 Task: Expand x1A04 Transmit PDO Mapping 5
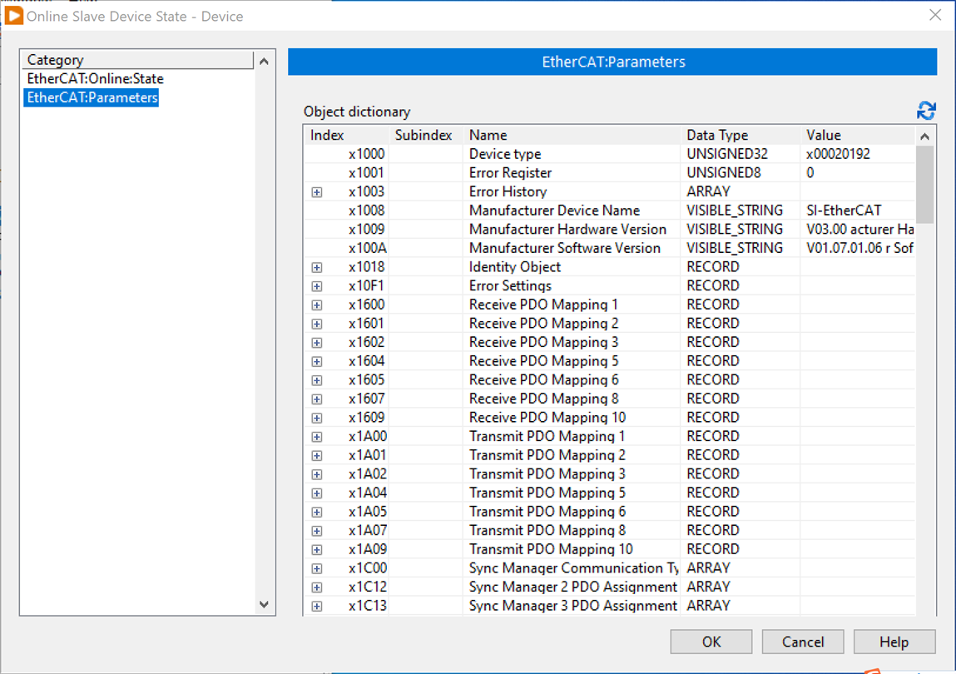pos(317,493)
